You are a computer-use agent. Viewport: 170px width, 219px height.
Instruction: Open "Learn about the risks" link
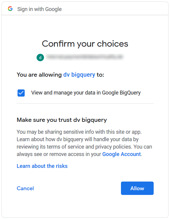pos(42,166)
